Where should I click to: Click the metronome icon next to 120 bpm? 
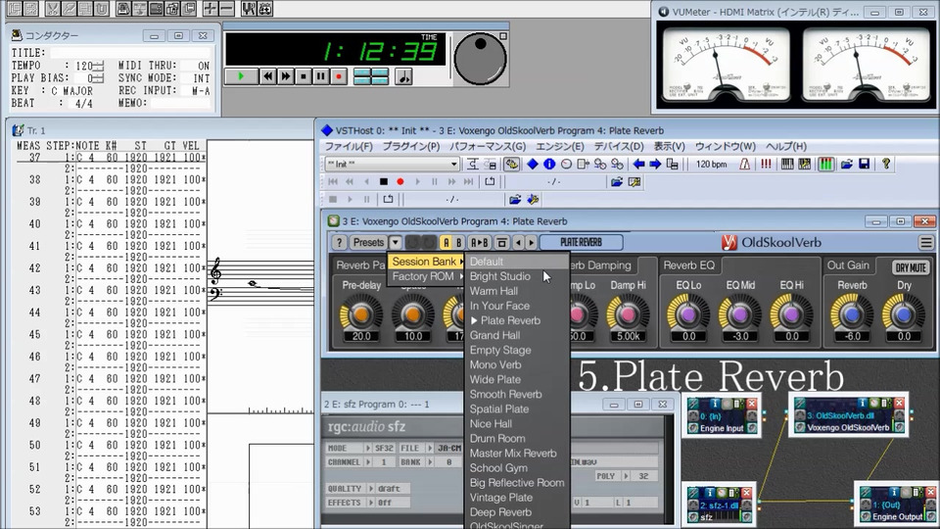point(744,164)
